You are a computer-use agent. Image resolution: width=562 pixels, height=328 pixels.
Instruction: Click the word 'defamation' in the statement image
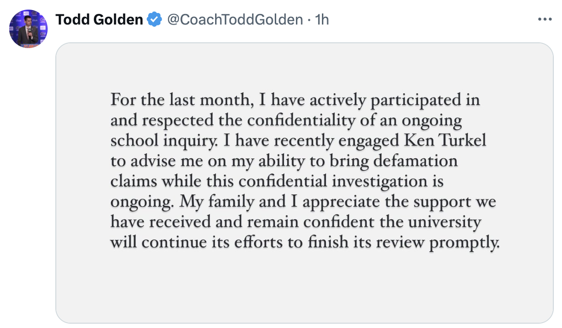pos(415,161)
